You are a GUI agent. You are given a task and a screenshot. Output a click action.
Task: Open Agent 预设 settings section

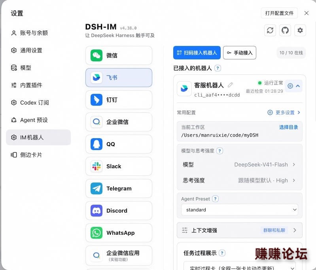pyautogui.click(x=38, y=120)
